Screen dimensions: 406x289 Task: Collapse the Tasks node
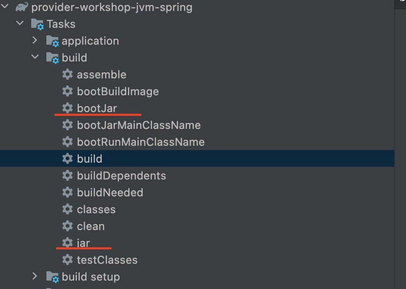click(x=20, y=24)
